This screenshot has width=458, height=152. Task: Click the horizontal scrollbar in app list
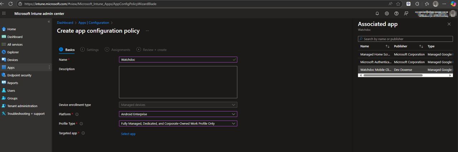[393, 75]
